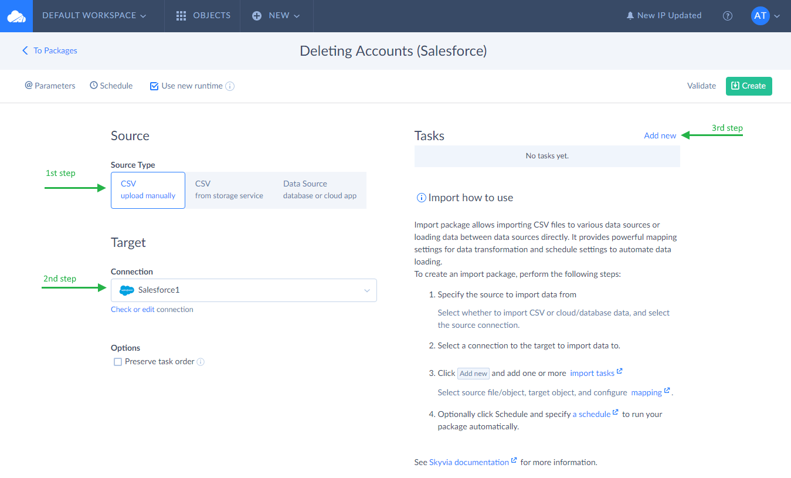Screen dimensions: 791x478
Task: Choose Data Source database or cloud app
Action: click(x=320, y=189)
